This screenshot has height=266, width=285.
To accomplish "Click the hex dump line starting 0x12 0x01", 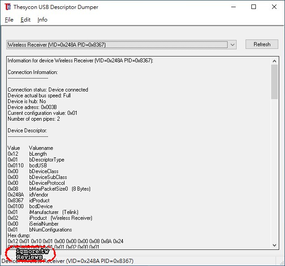I will tap(65, 241).
